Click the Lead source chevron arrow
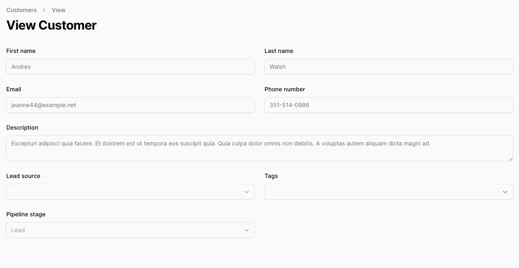The height and width of the screenshot is (268, 519). 247,192
